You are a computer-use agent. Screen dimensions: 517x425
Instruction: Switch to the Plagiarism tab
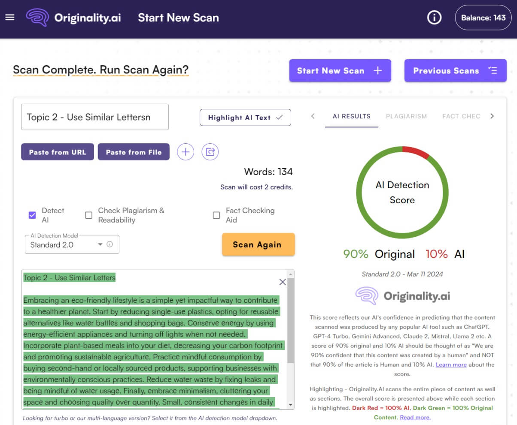pyautogui.click(x=406, y=116)
